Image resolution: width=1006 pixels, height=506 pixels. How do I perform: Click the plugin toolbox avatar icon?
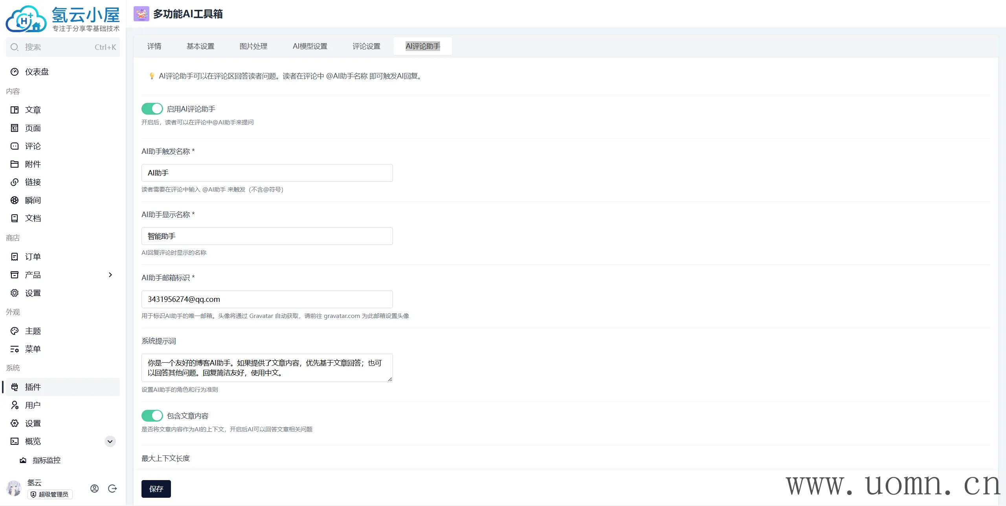tap(141, 14)
